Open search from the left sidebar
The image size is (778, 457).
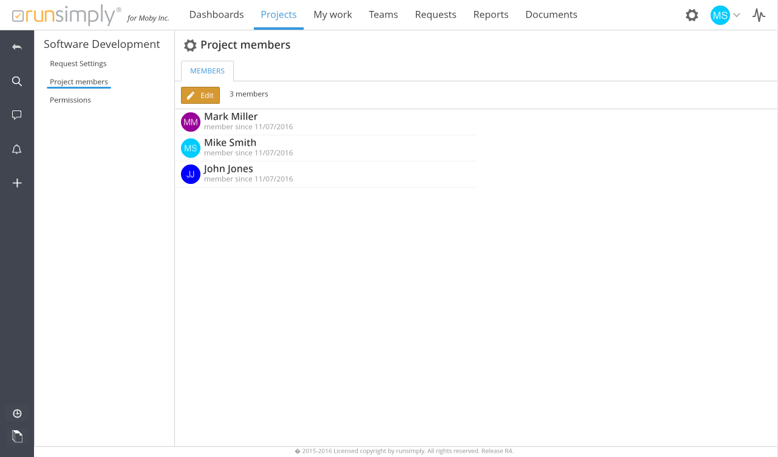click(17, 81)
